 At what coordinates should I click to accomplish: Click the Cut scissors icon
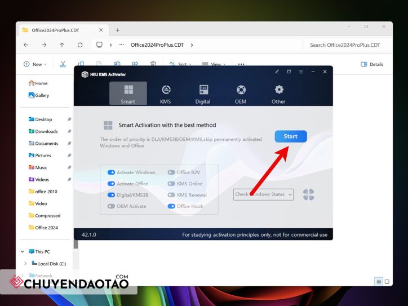pyautogui.click(x=63, y=64)
